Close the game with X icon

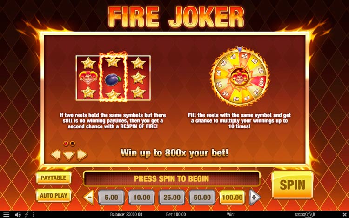(x=344, y=214)
